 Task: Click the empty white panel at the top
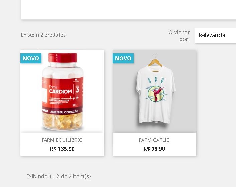tap(129, 10)
